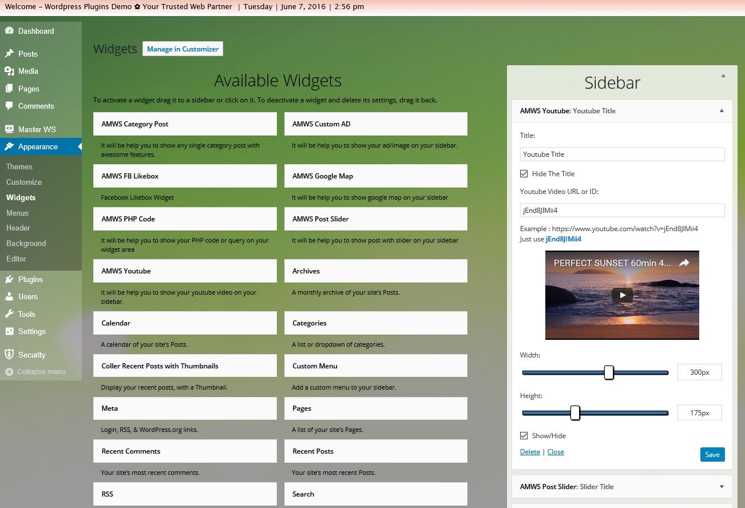Collapse the Sidebar widget area
The width and height of the screenshot is (745, 508).
pyautogui.click(x=723, y=76)
